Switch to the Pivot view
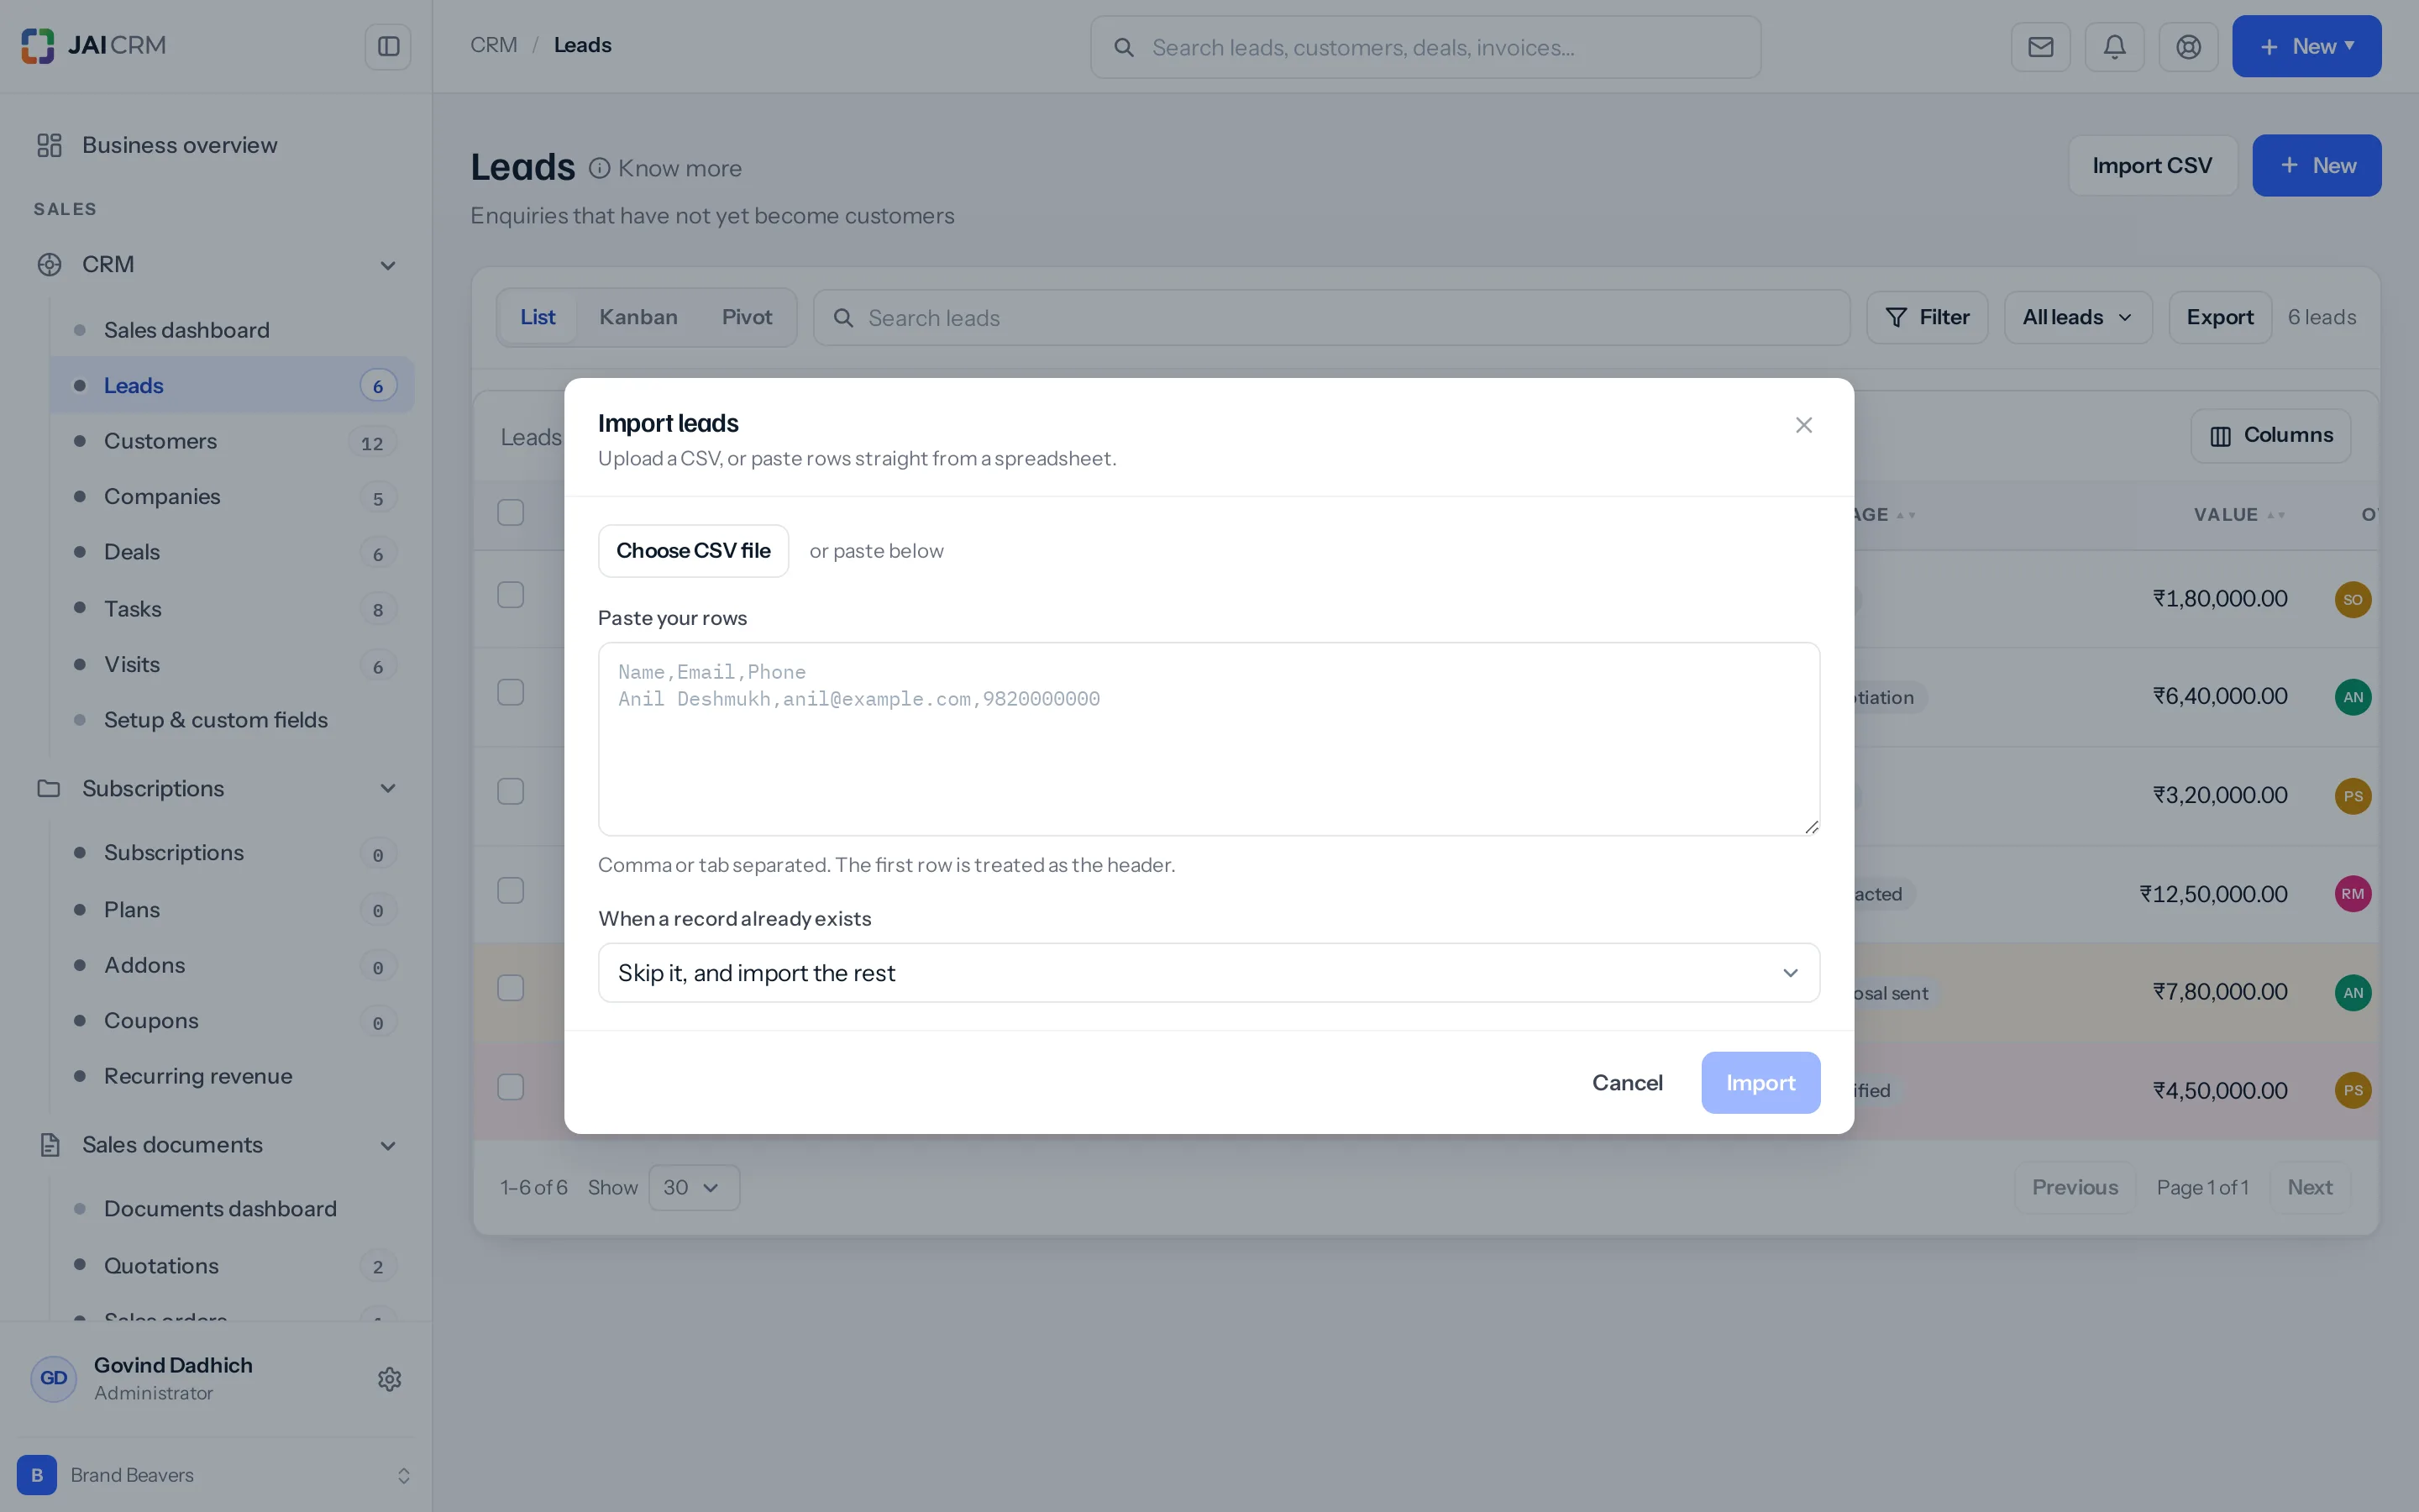Screen dimensions: 2419x1512 (747, 317)
